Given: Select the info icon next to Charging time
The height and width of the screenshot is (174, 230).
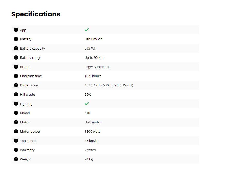Looking at the screenshot, I should tap(16, 76).
